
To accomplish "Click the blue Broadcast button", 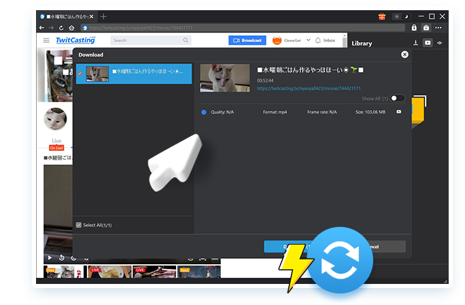I will click(x=247, y=40).
